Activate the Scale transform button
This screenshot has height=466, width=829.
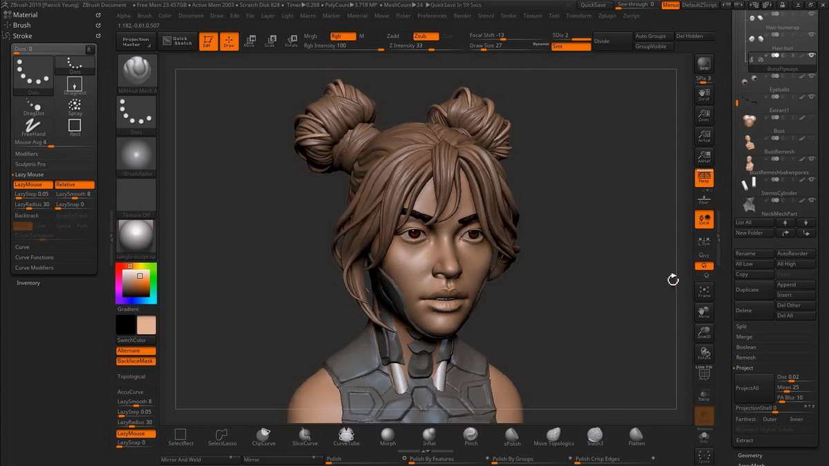pos(270,41)
